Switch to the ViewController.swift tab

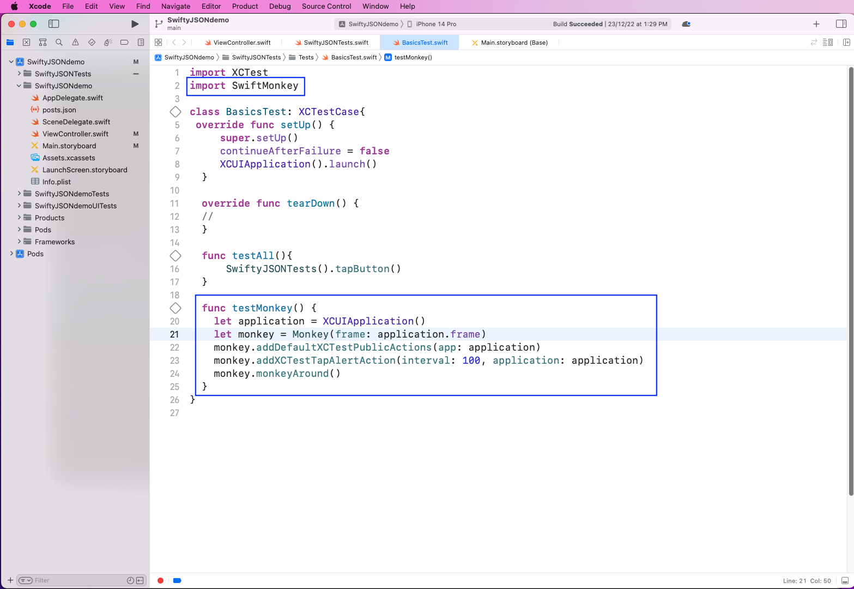tap(238, 43)
